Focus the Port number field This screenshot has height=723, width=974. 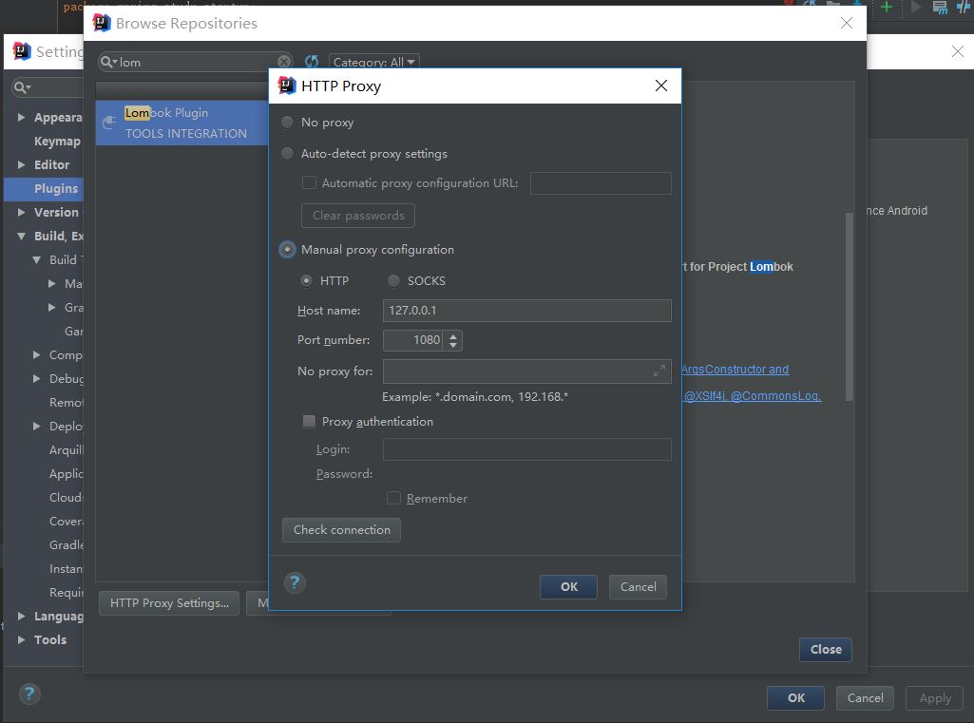point(413,340)
